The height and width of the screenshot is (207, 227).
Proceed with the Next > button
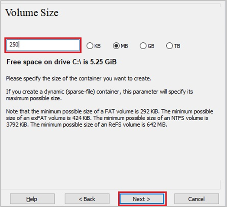pyautogui.click(x=142, y=199)
